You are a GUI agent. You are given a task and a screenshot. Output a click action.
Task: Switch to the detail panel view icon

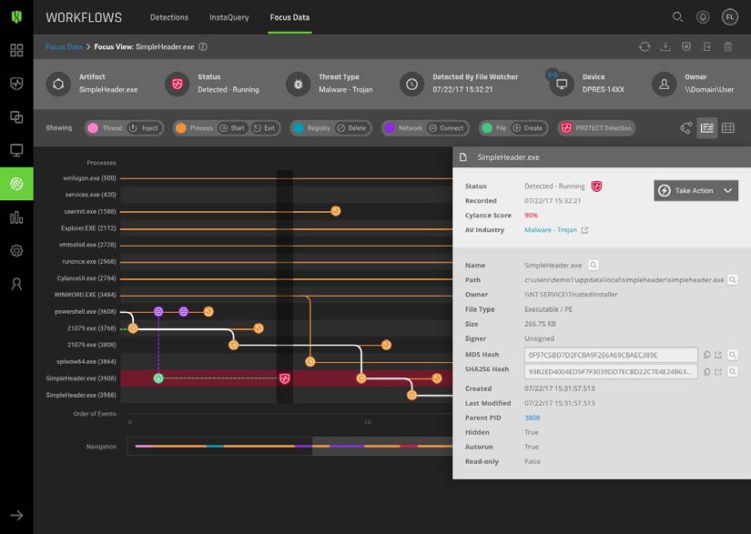[x=707, y=127]
